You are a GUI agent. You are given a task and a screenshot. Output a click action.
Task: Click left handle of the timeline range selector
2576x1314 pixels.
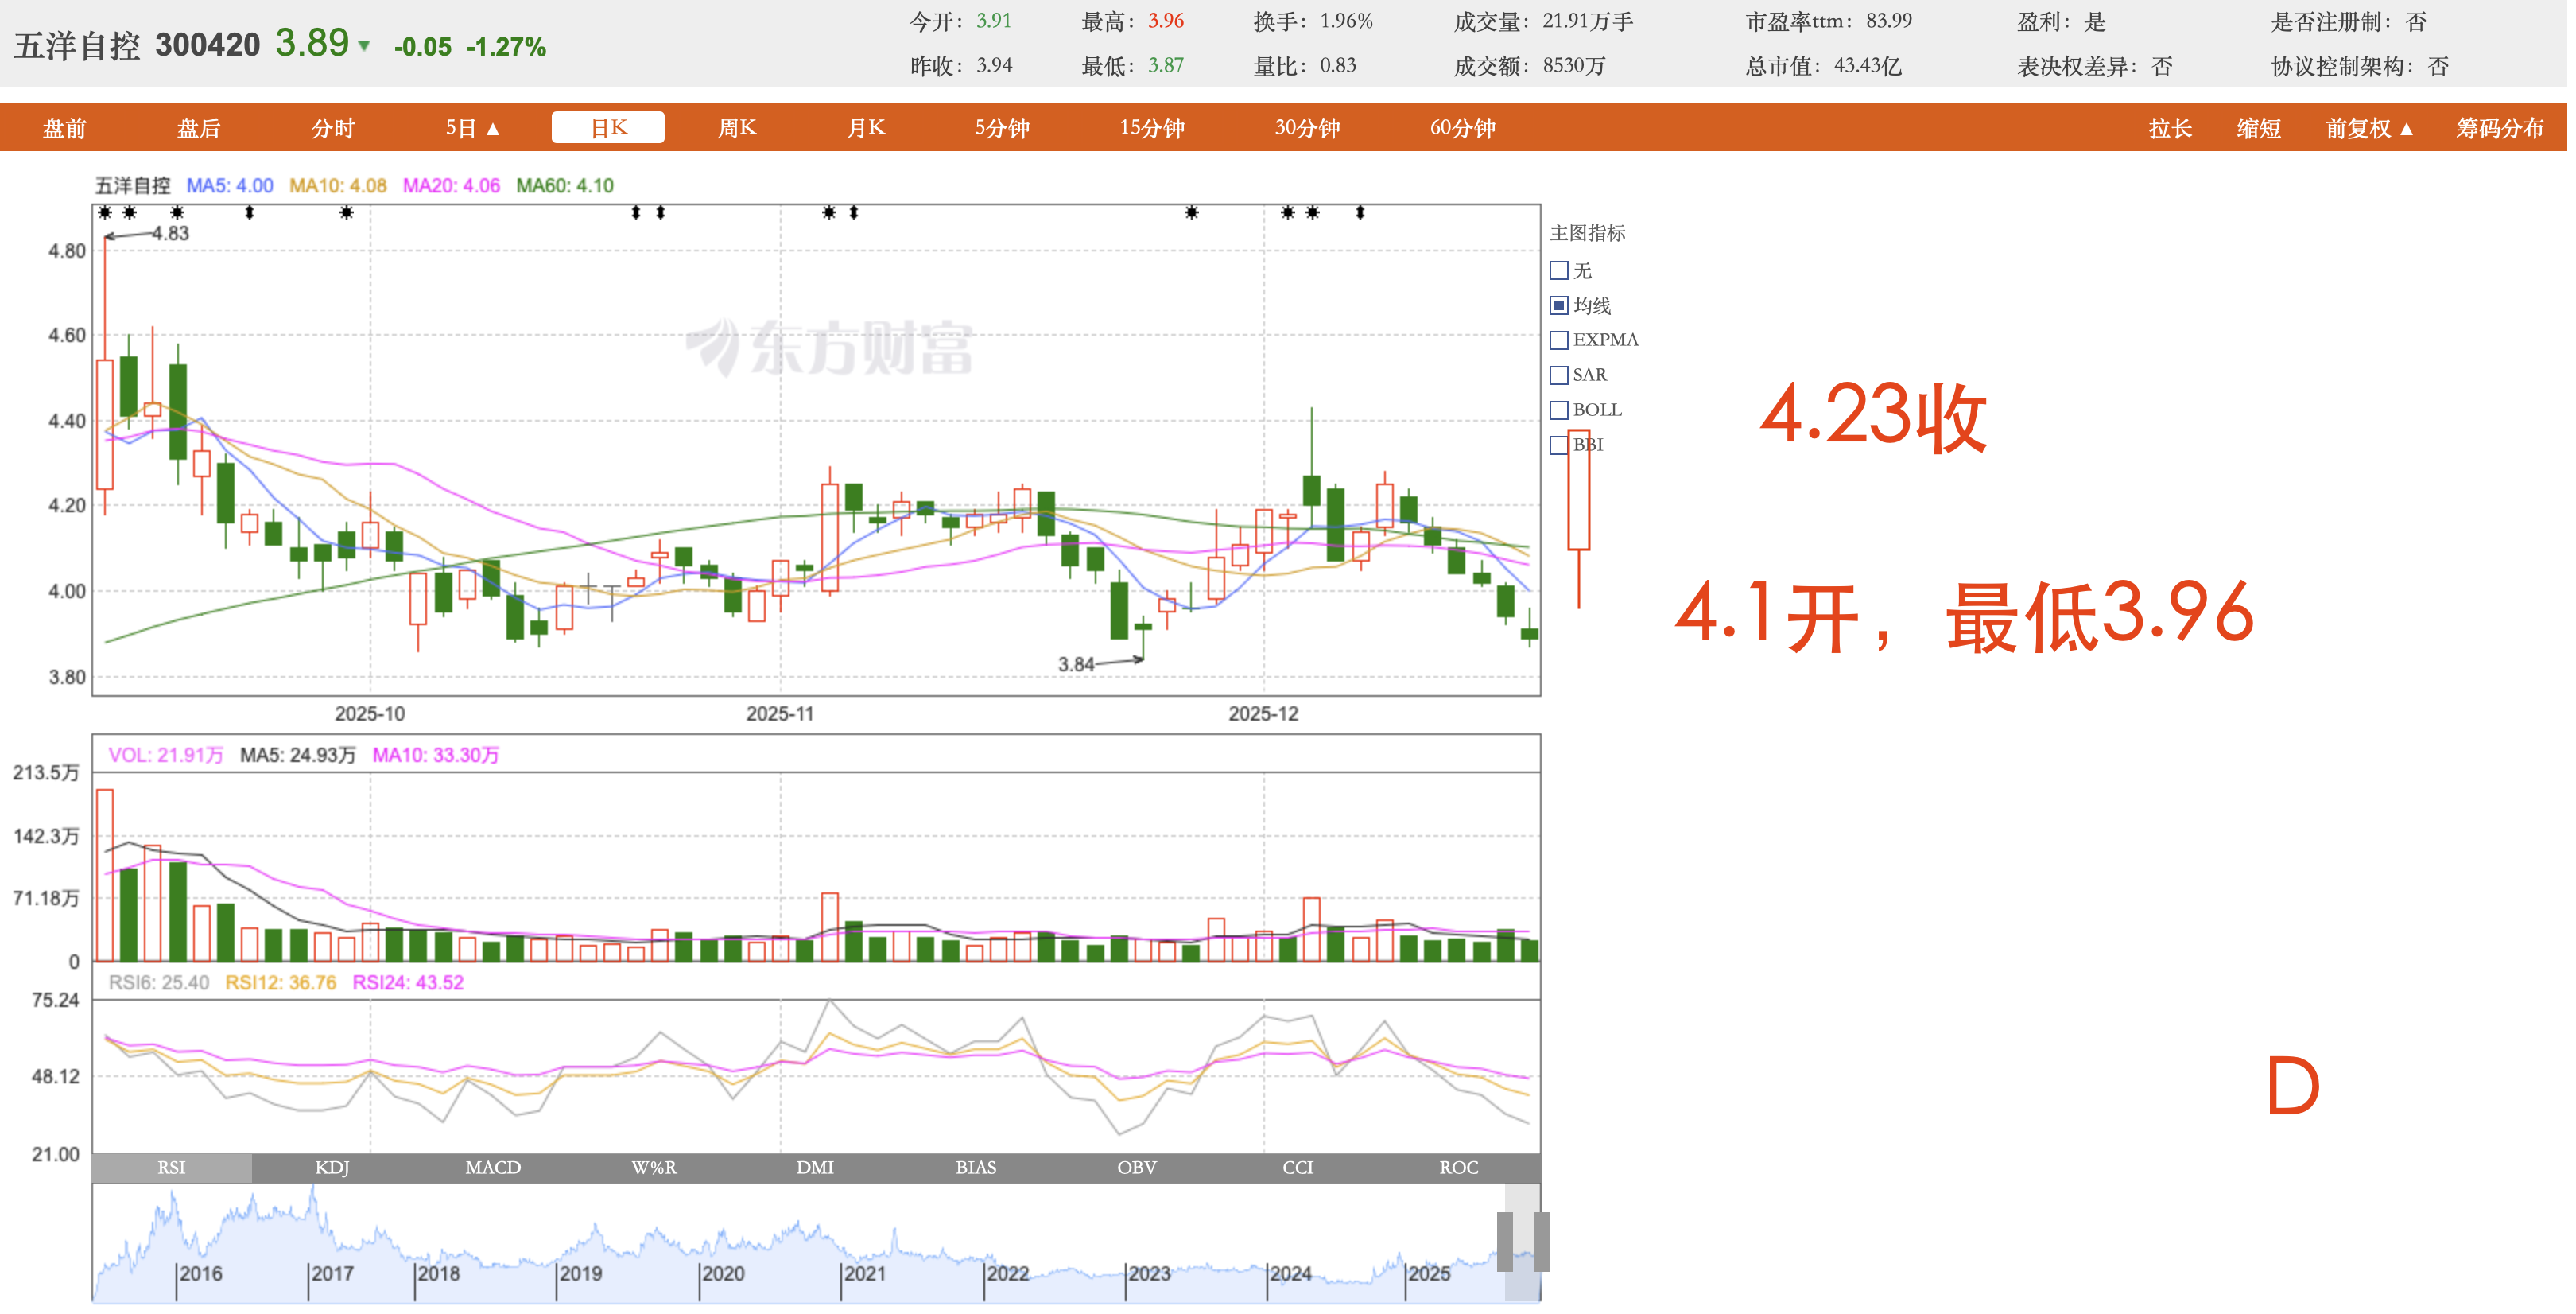[1504, 1241]
